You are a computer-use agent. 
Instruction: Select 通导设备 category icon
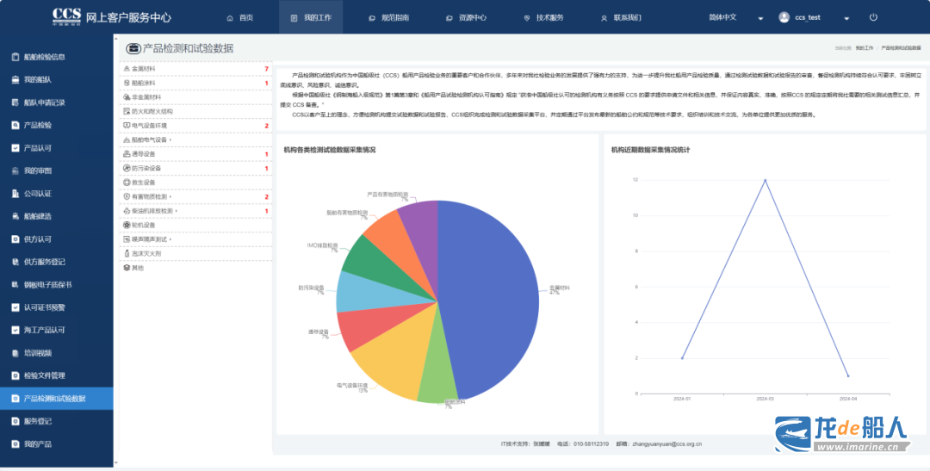[x=127, y=154]
